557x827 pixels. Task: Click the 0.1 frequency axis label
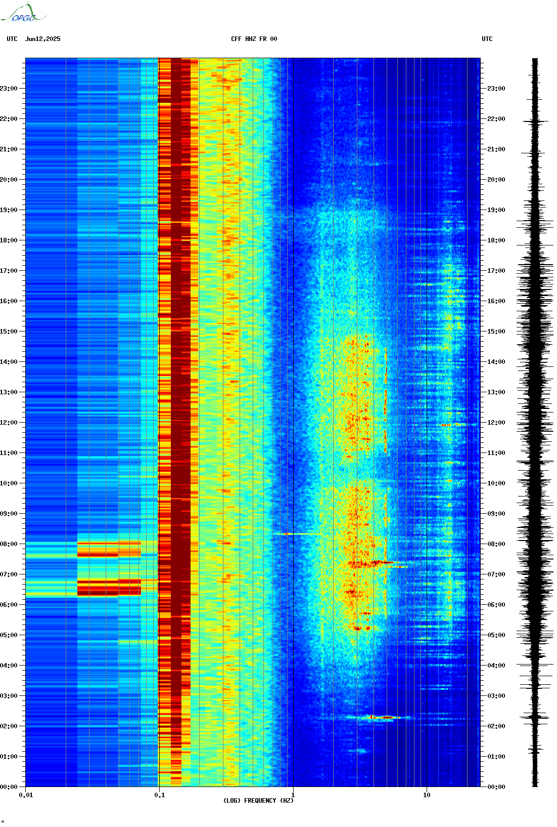(x=159, y=795)
